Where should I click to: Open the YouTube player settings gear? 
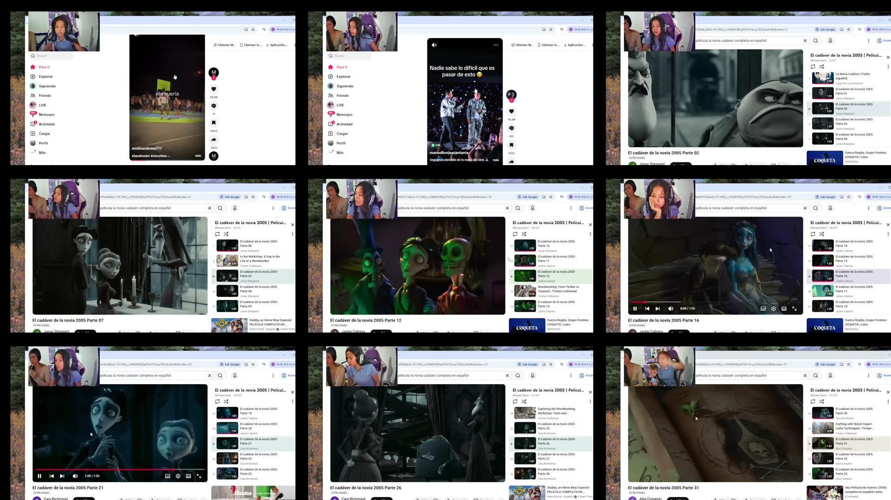click(x=773, y=308)
